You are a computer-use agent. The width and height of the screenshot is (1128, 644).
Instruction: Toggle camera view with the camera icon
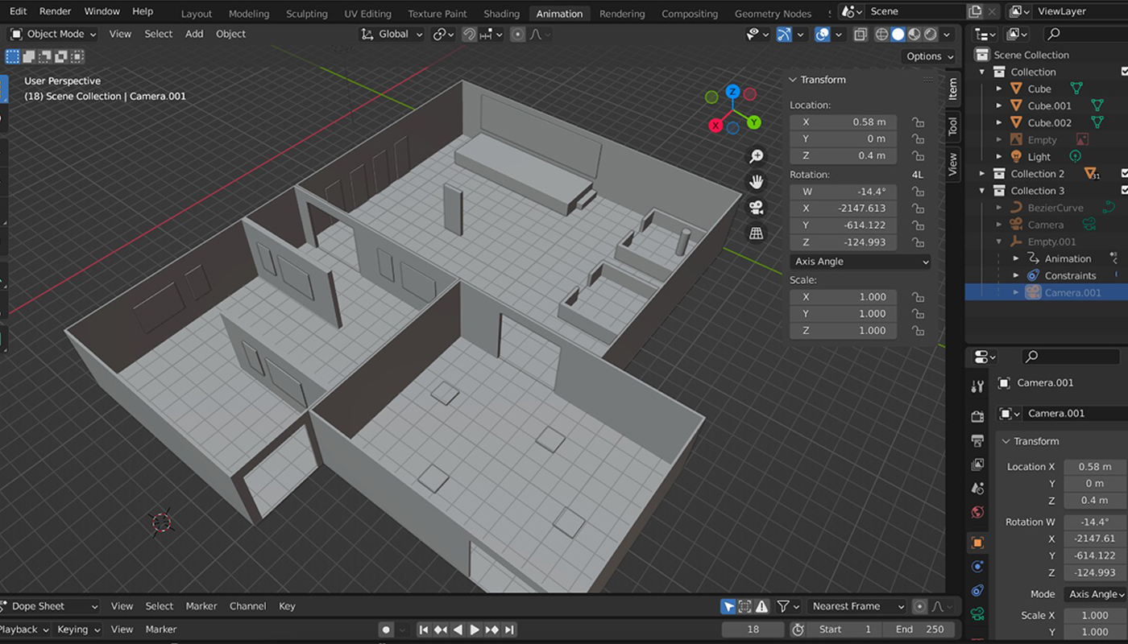click(x=756, y=208)
